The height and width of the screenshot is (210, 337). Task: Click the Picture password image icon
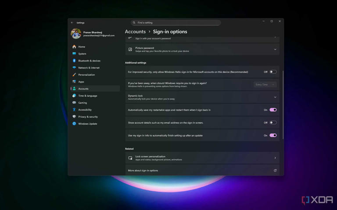point(130,49)
